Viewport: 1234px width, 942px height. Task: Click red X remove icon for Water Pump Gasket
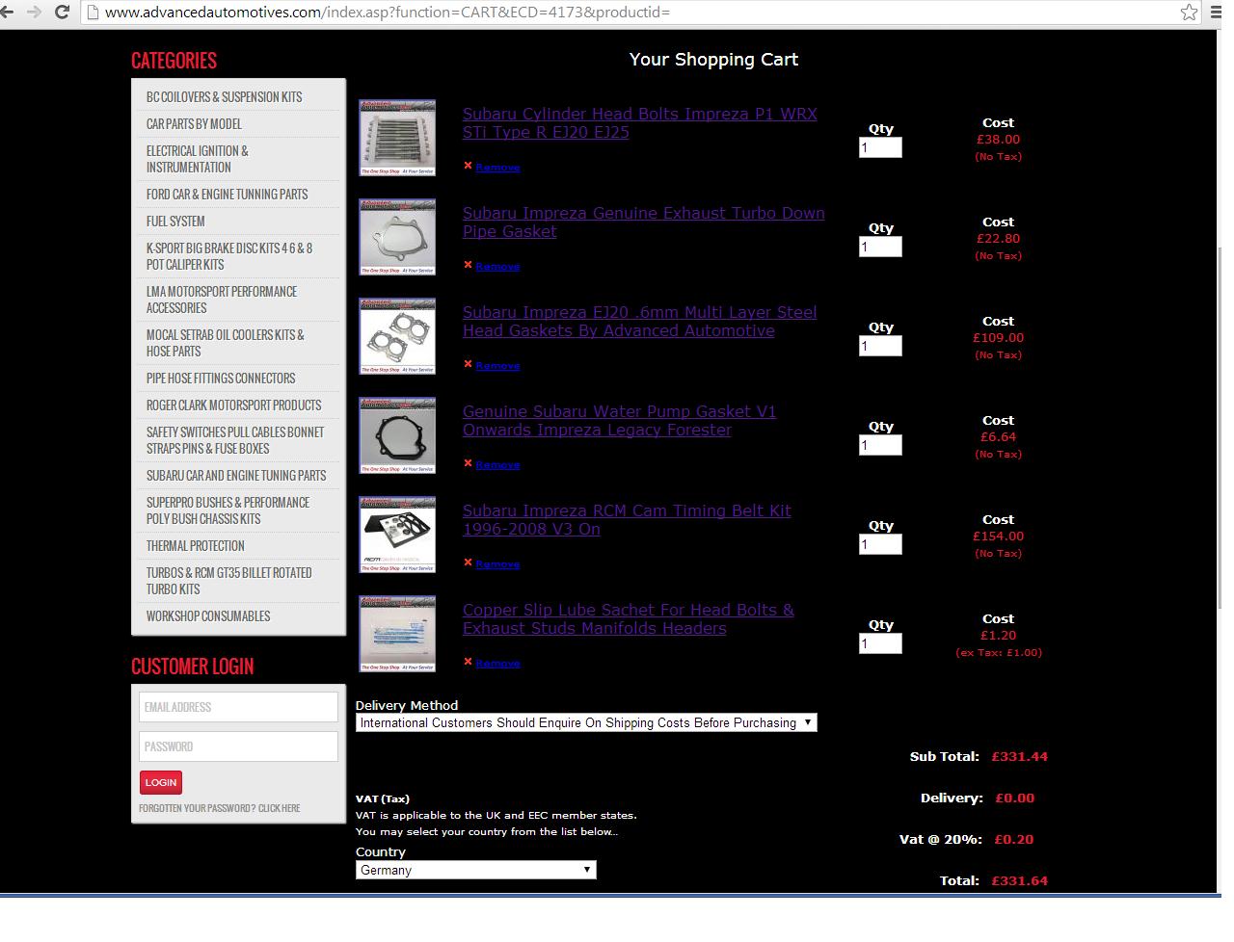(468, 463)
